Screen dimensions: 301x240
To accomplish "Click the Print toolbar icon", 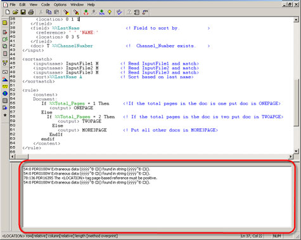I will click(x=31, y=12).
